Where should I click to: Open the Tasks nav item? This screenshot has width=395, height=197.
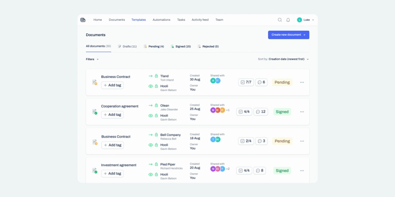tap(181, 20)
